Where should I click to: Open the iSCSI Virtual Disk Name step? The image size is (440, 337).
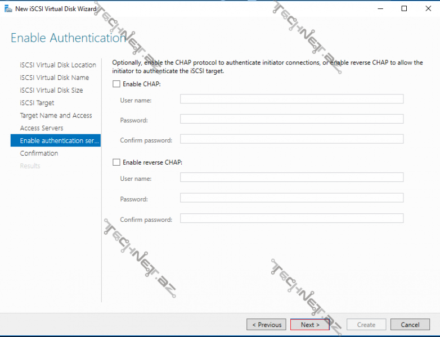coord(54,78)
